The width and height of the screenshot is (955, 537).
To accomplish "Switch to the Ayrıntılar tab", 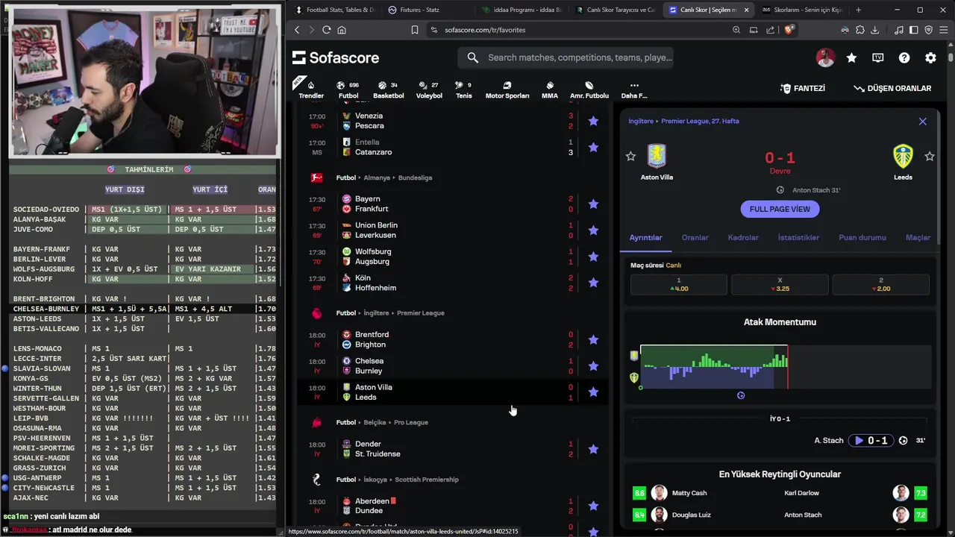I will click(x=645, y=237).
